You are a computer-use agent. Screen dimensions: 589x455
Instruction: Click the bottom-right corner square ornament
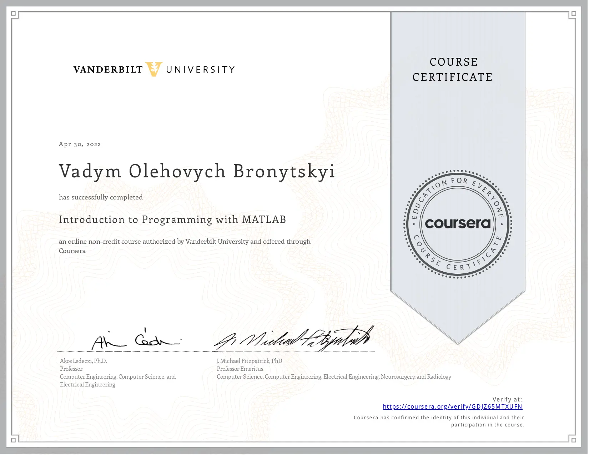(573, 439)
